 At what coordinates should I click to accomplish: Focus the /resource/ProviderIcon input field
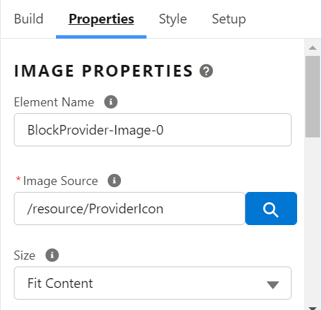(129, 209)
